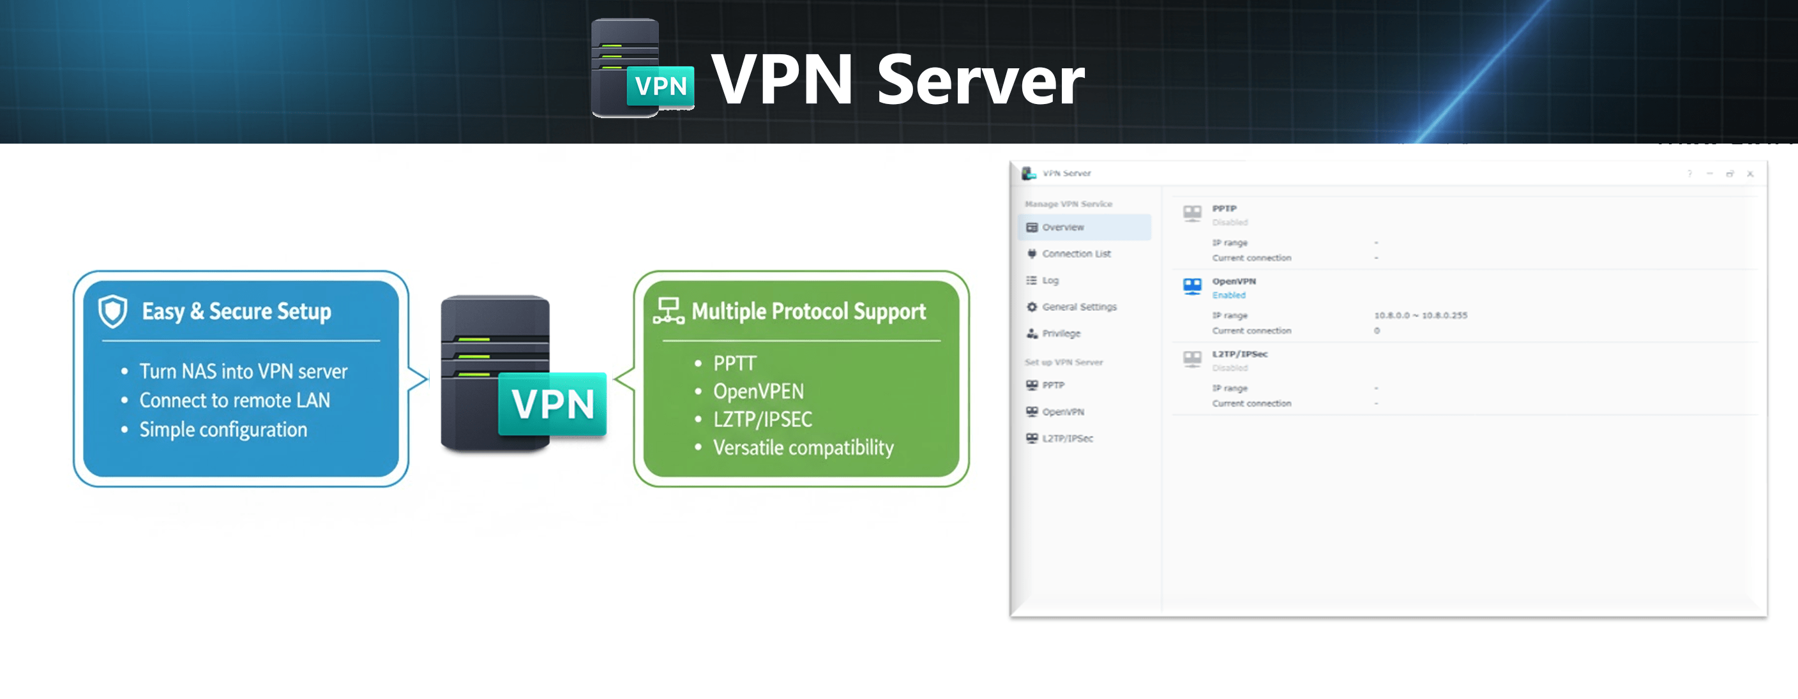Select the Privilege user icon
1798x699 pixels.
1031,333
